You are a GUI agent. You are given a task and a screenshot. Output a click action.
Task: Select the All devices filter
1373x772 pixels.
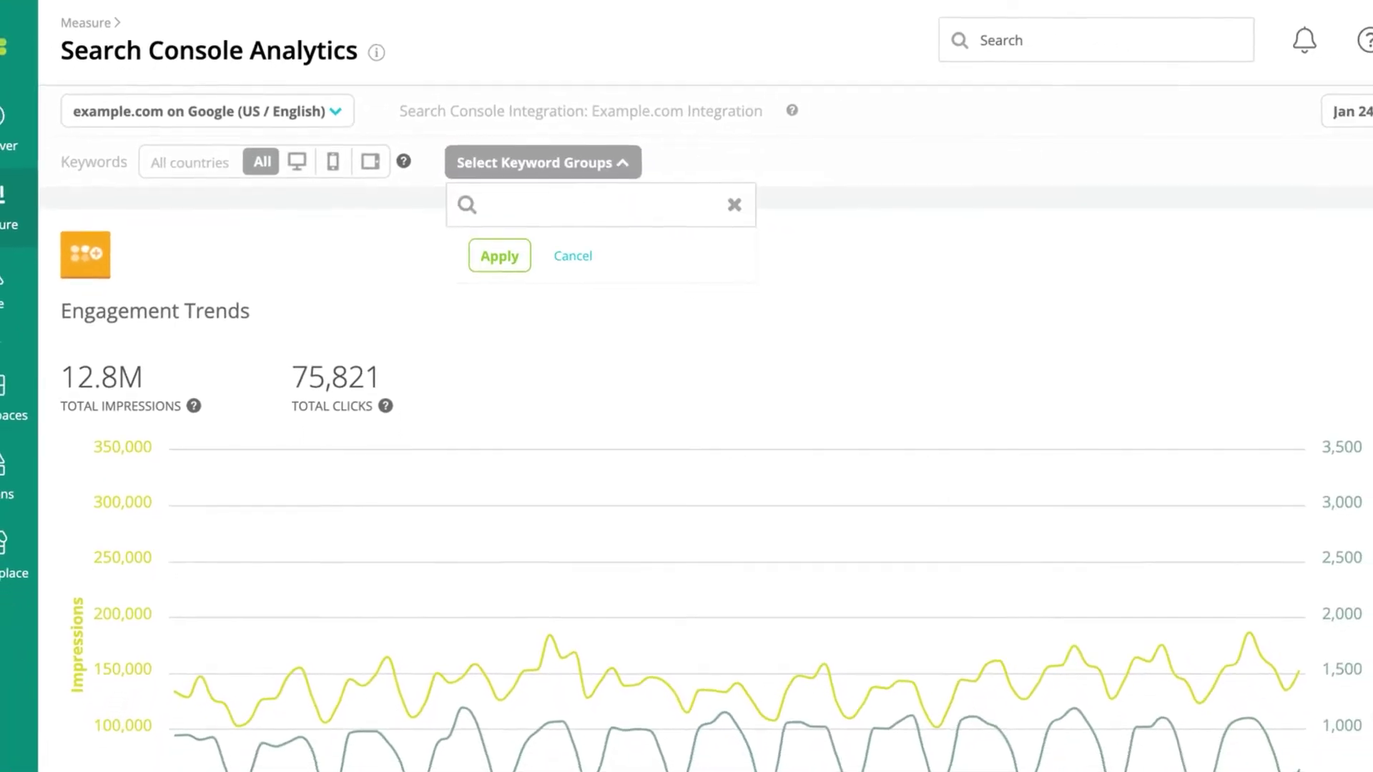(x=262, y=162)
